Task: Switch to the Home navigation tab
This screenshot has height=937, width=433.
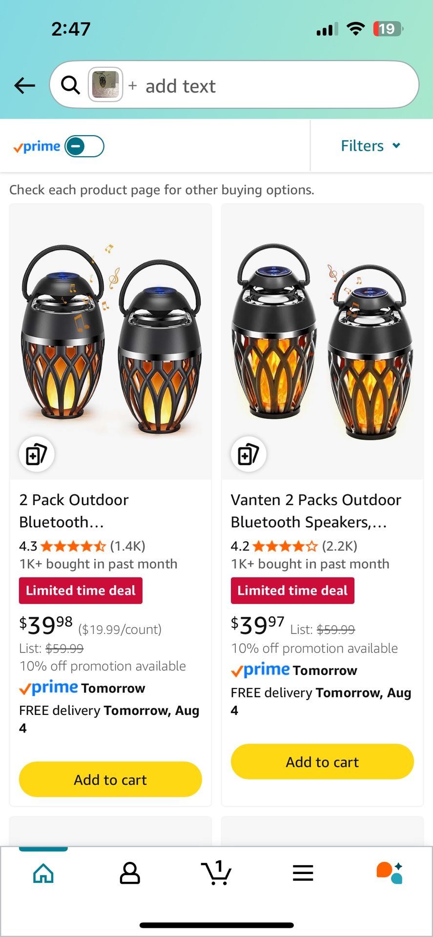Action: point(43,873)
